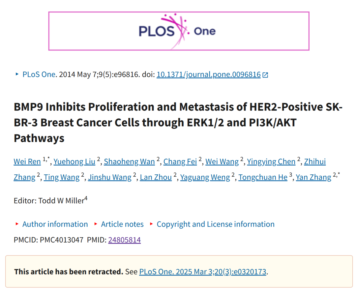
Task: Select author Shaoheng Wan
Action: pyautogui.click(x=129, y=161)
